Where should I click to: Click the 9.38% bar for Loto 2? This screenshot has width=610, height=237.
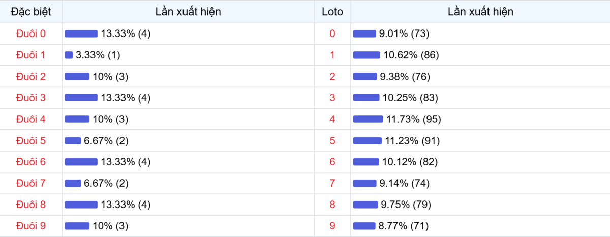point(364,77)
